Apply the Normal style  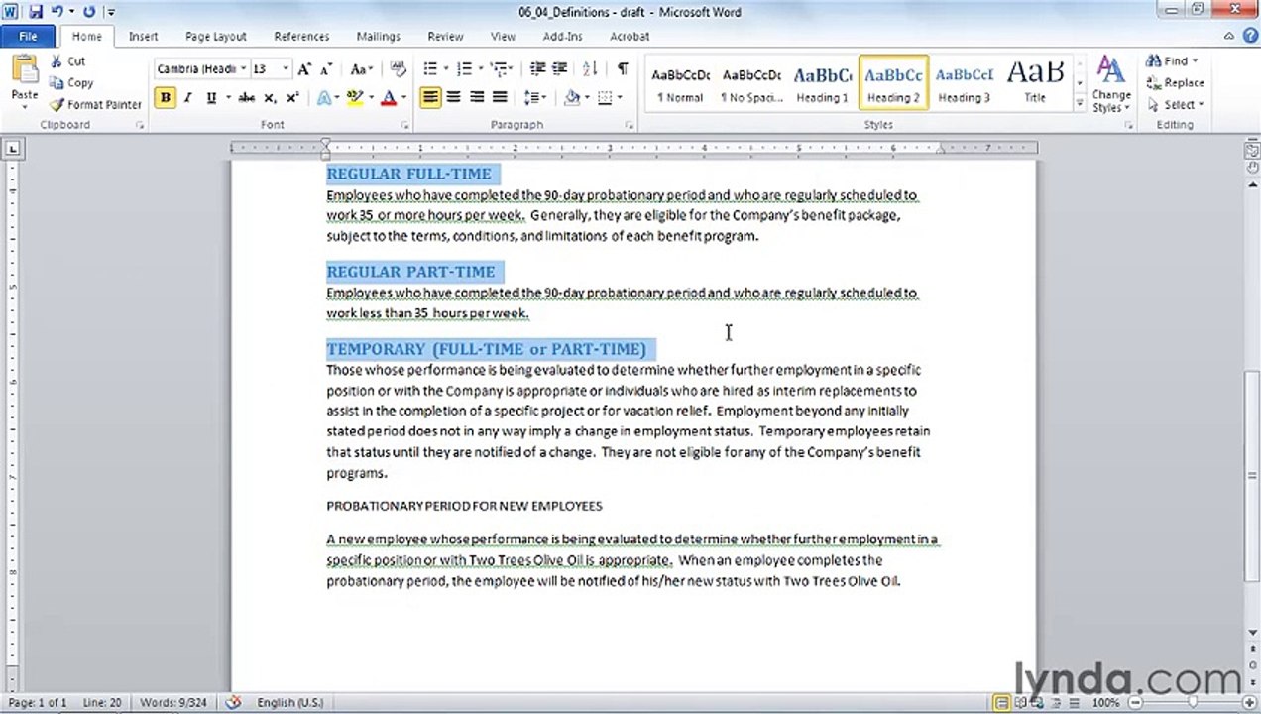(680, 83)
